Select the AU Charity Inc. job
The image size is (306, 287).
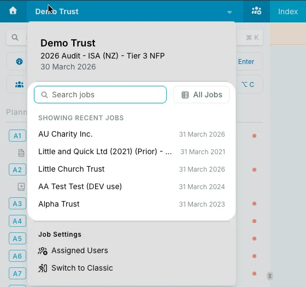coord(132,134)
